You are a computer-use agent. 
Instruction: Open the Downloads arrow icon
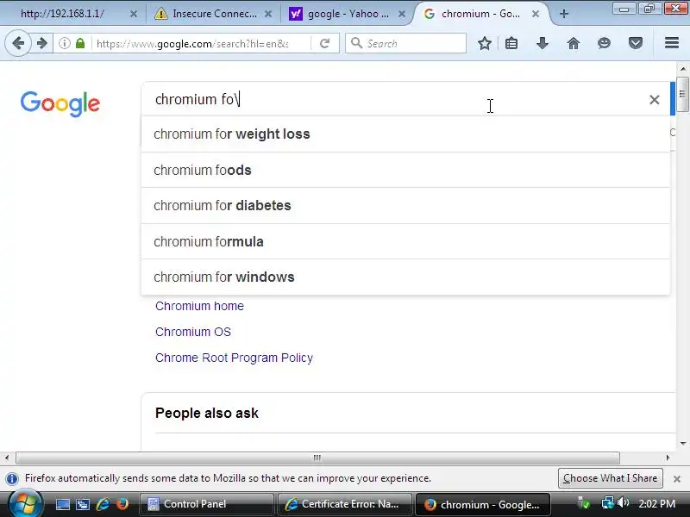543,43
